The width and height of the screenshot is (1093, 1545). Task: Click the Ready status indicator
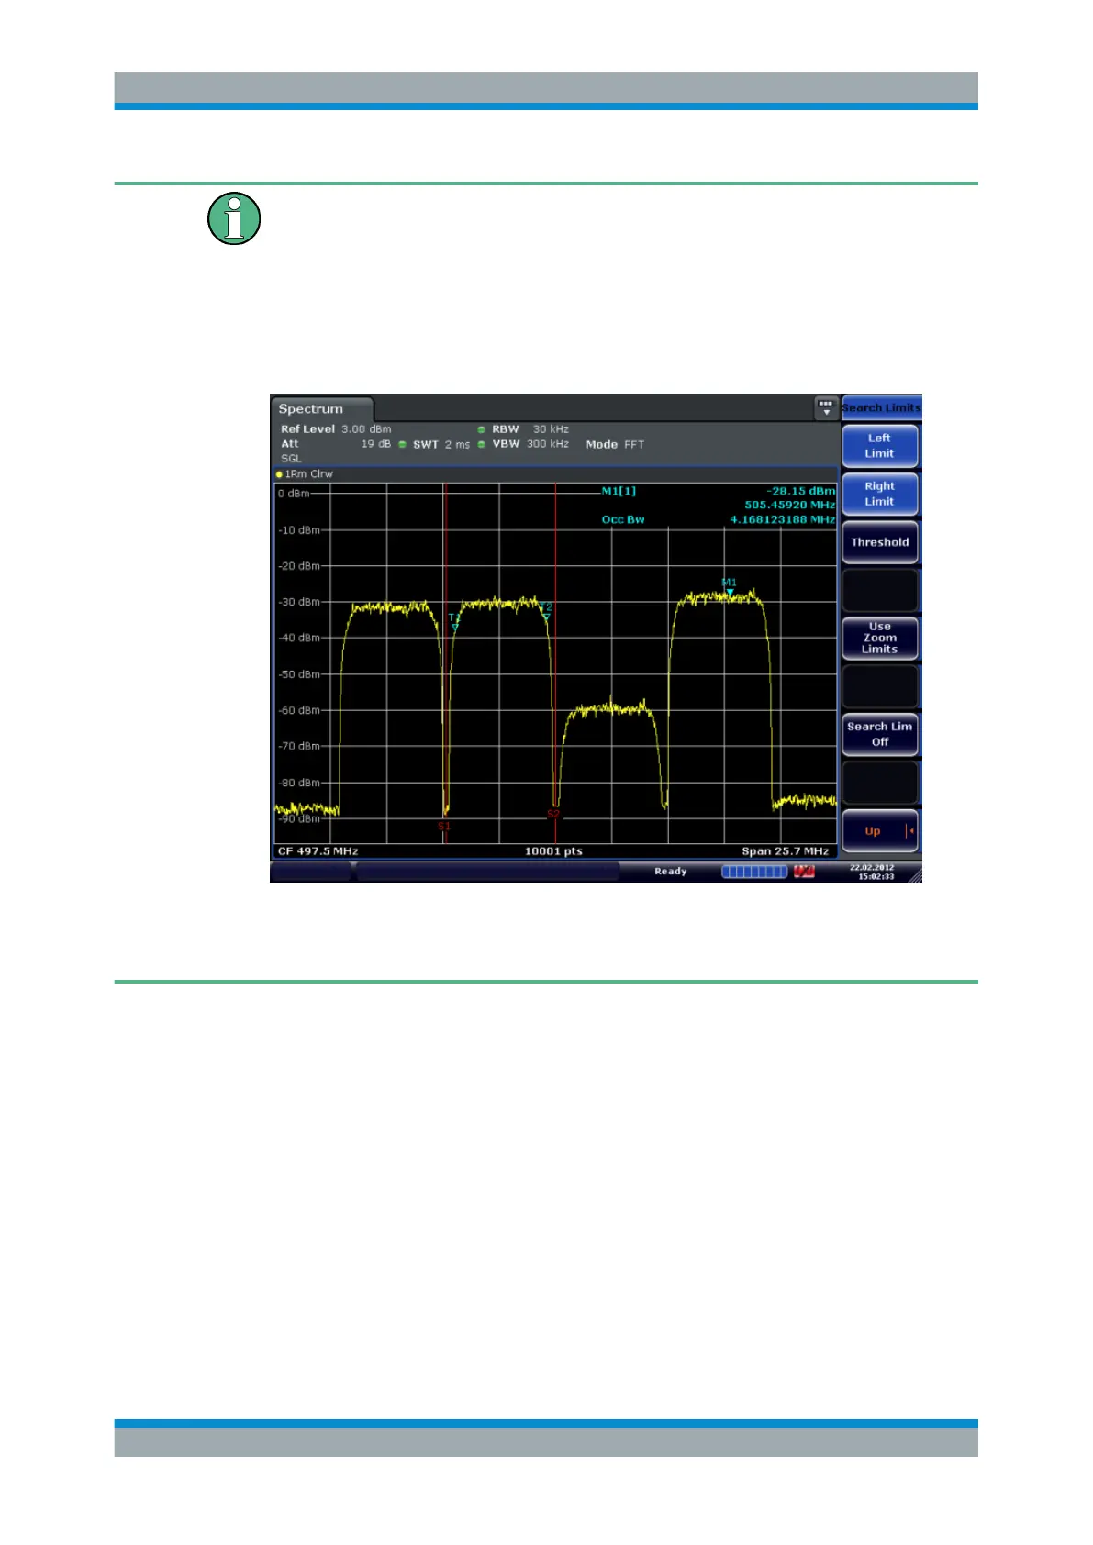(671, 872)
